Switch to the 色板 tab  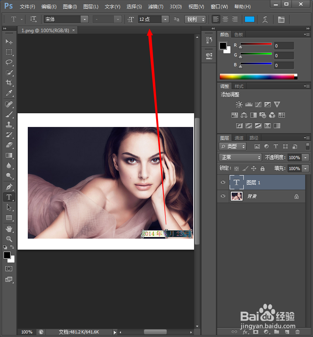pyautogui.click(x=239, y=34)
